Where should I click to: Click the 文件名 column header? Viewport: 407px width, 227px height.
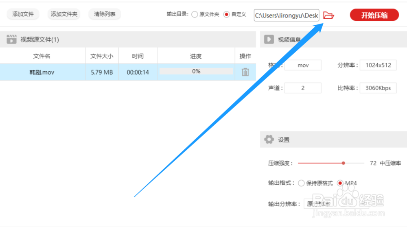[42, 56]
